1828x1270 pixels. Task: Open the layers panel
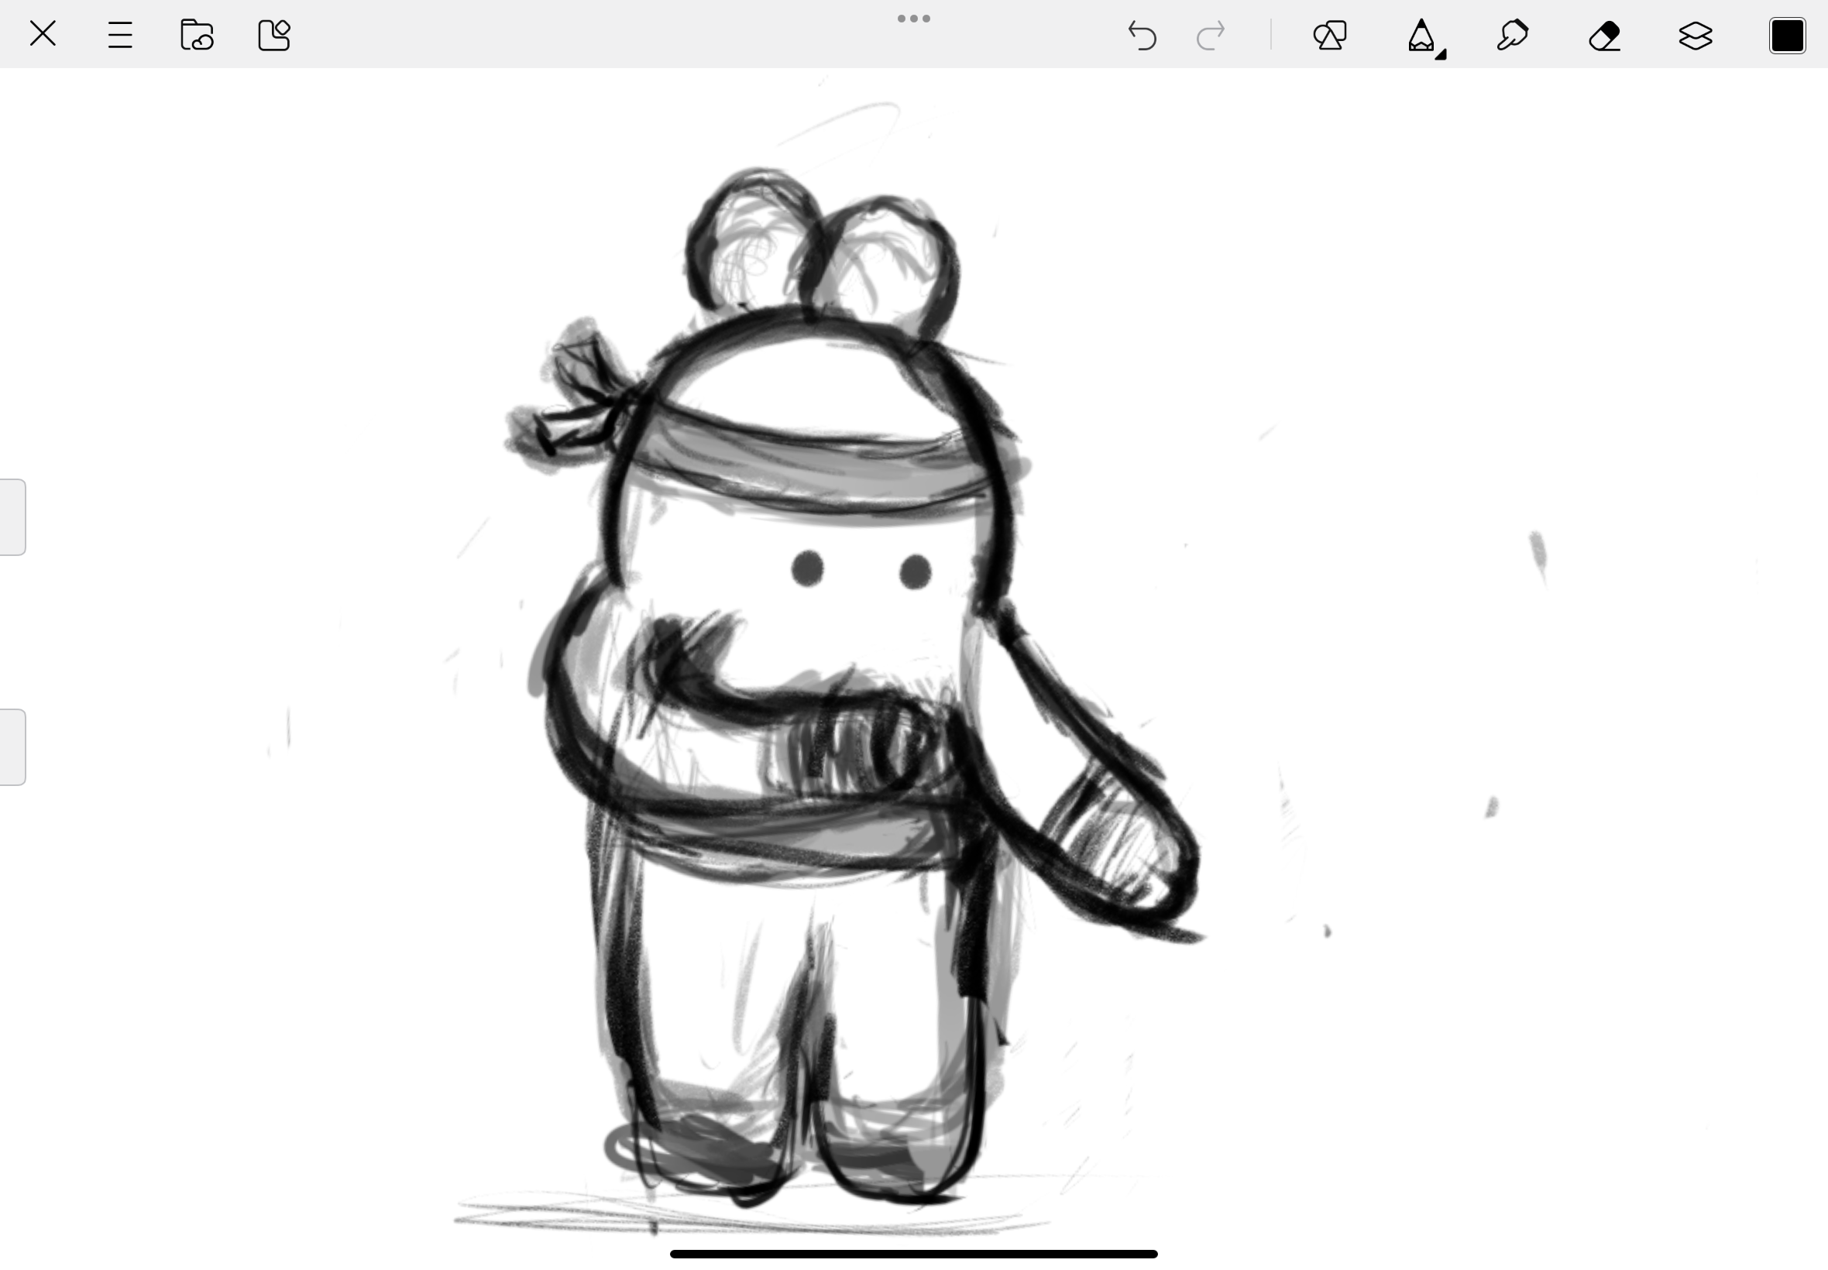(1695, 36)
